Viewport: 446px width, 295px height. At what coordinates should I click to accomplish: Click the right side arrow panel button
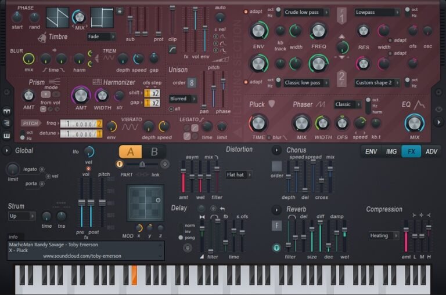[x=438, y=122]
